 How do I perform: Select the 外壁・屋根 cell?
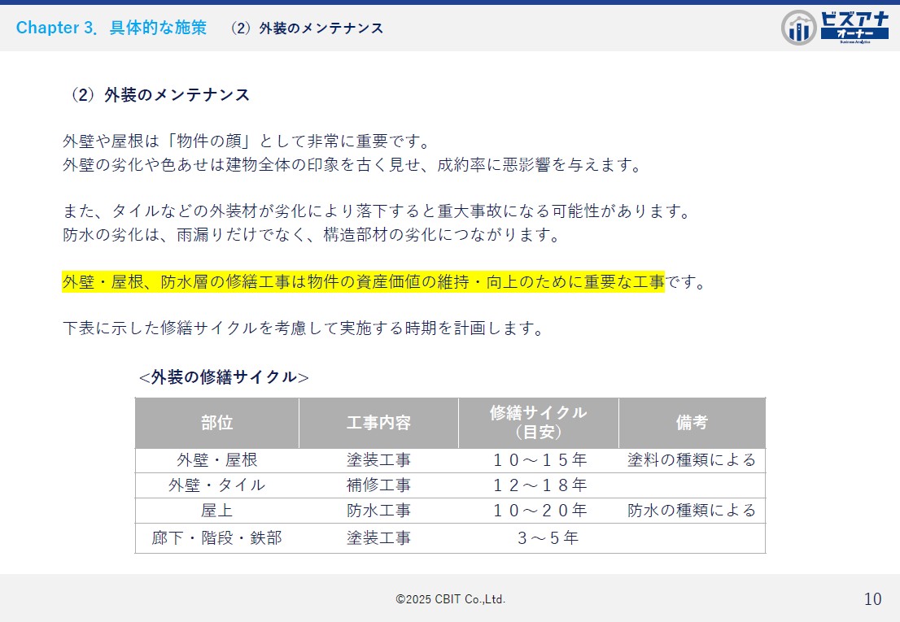point(217,459)
